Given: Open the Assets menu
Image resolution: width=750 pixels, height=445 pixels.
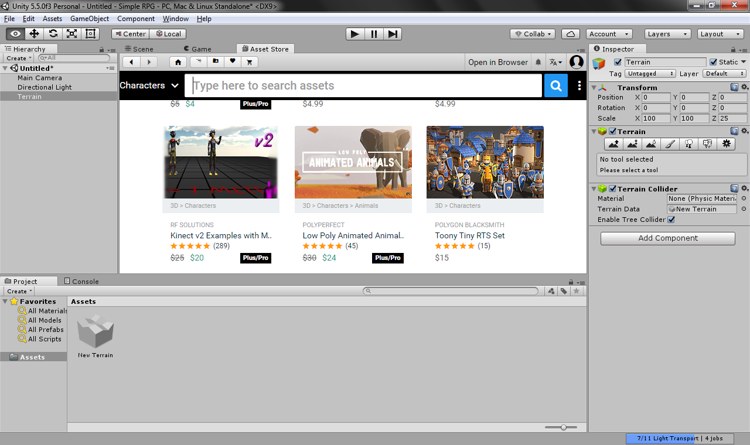Looking at the screenshot, I should pos(52,19).
